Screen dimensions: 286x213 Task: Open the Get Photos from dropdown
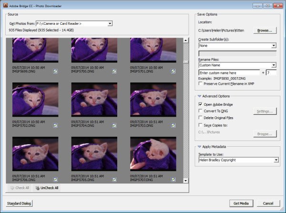pos(110,23)
